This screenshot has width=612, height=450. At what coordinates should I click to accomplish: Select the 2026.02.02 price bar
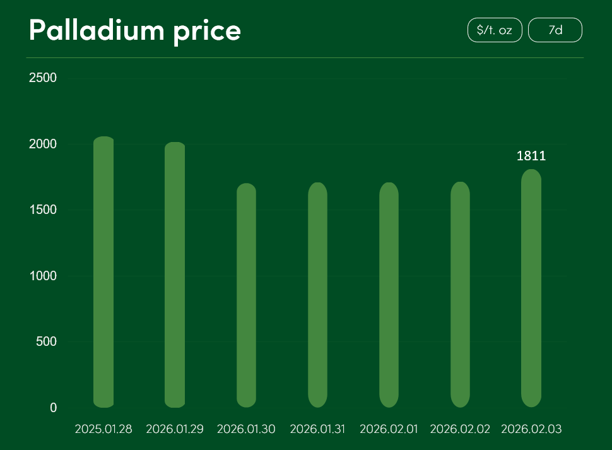tap(460, 295)
